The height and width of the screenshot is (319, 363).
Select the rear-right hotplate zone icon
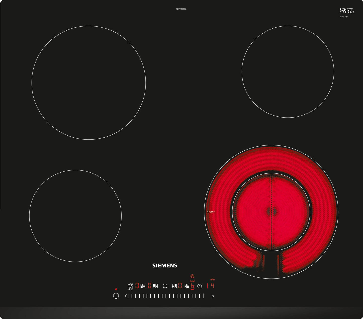click(x=174, y=286)
